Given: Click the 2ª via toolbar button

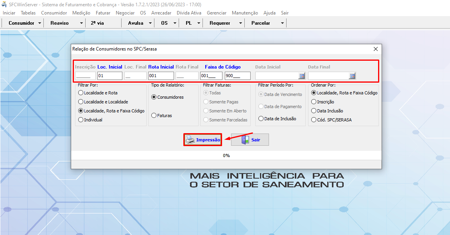Looking at the screenshot, I should [x=97, y=23].
